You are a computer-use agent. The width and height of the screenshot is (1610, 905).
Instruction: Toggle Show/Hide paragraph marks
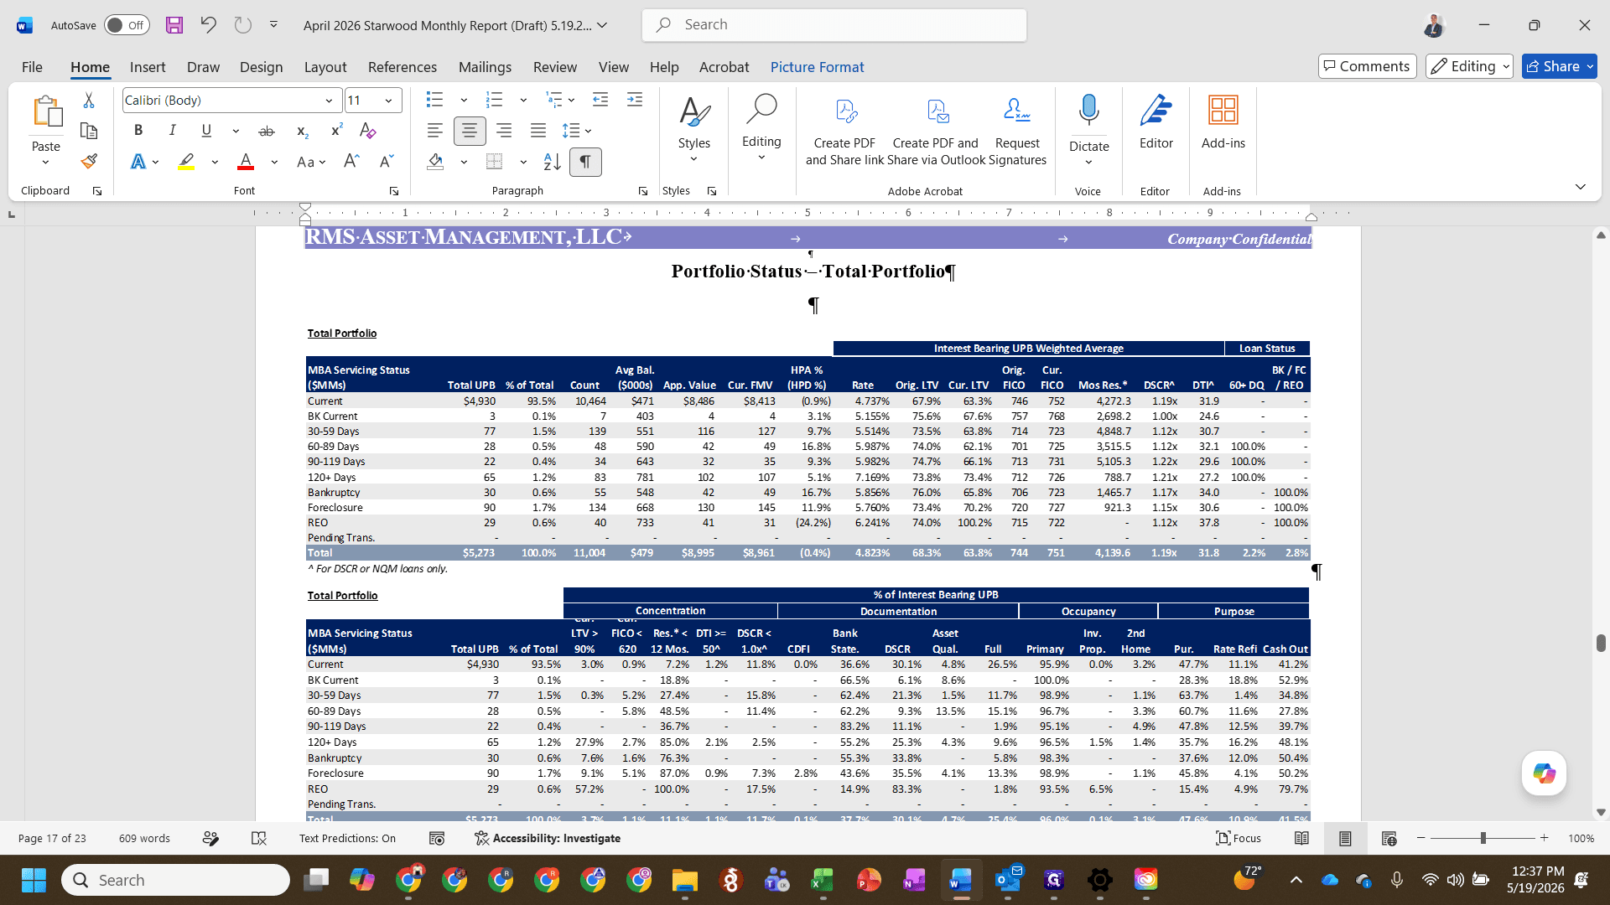coord(585,162)
